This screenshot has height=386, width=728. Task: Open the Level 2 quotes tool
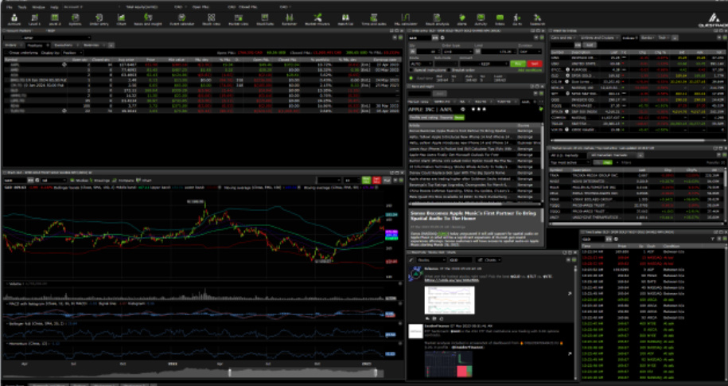[x=55, y=20]
